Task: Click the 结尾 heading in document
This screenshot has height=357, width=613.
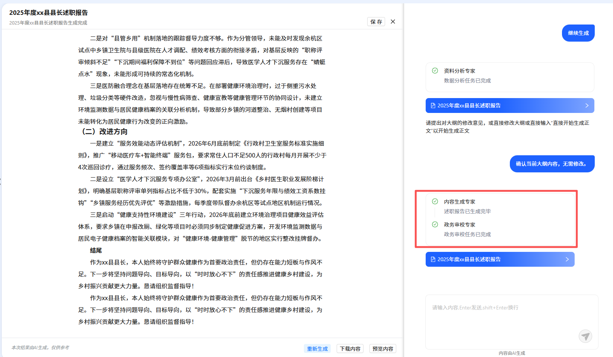Action: tap(96, 250)
